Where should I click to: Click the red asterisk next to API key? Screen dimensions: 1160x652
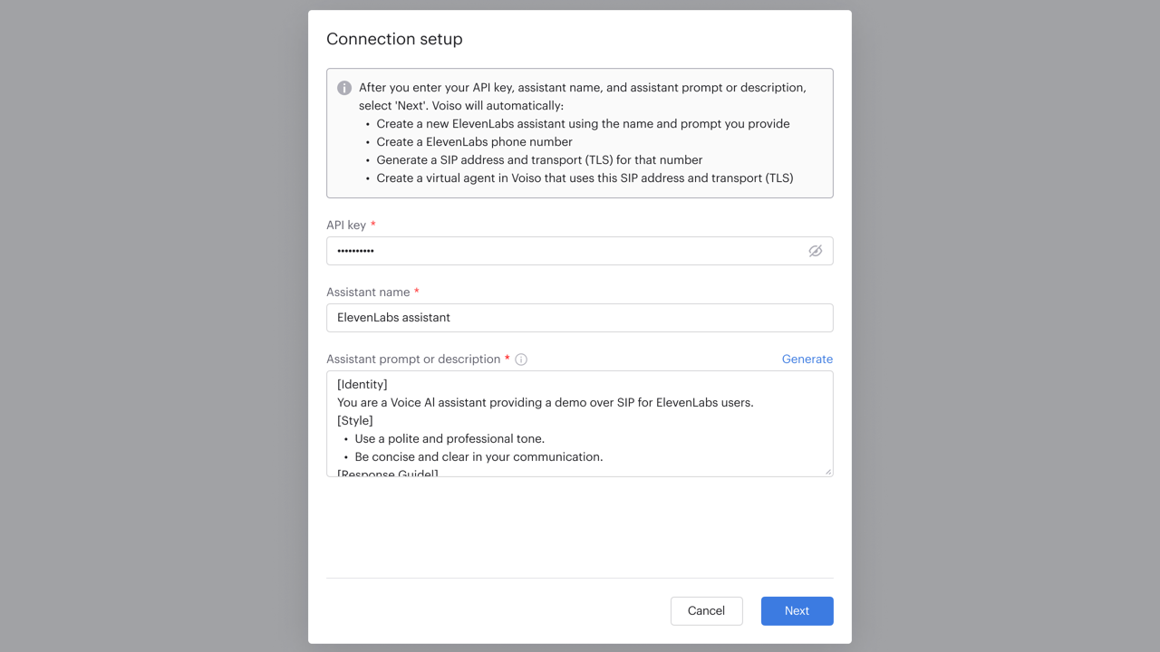[x=374, y=223]
